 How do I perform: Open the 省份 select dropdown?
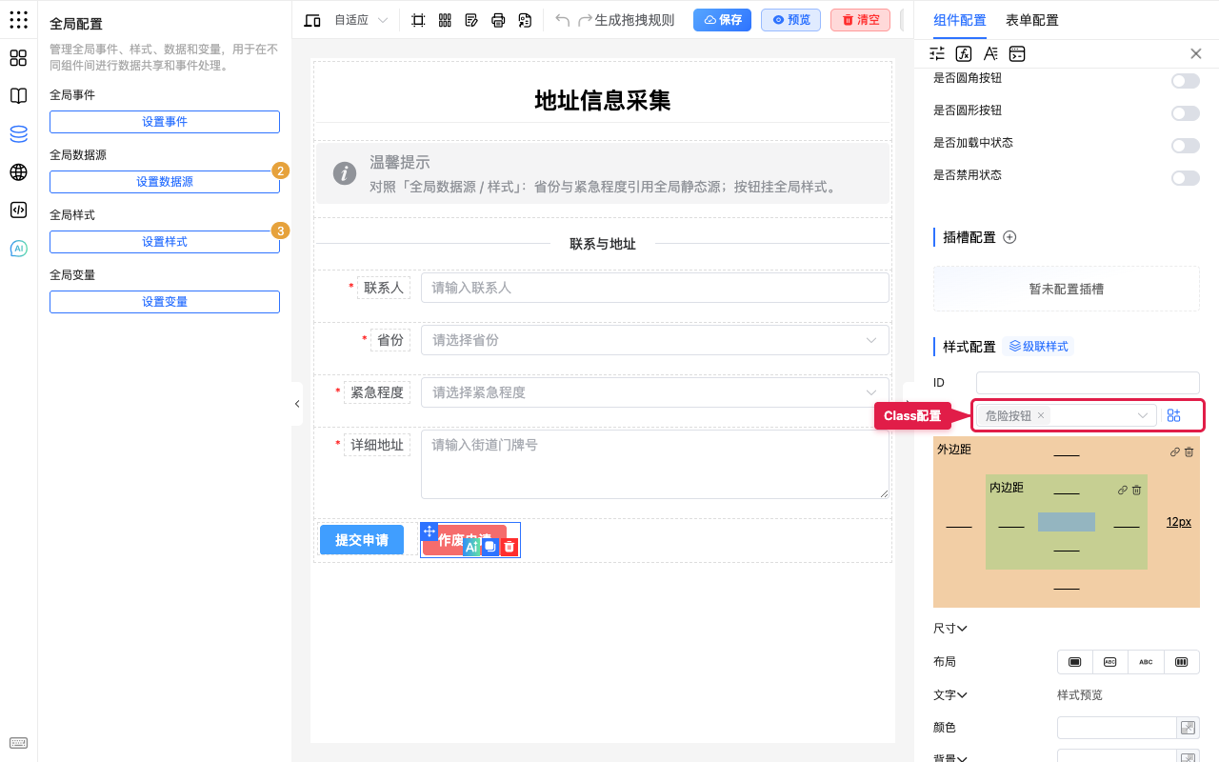point(655,340)
